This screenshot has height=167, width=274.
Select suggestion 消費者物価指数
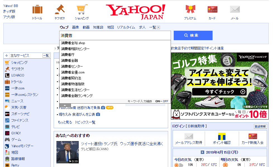click(x=115, y=84)
